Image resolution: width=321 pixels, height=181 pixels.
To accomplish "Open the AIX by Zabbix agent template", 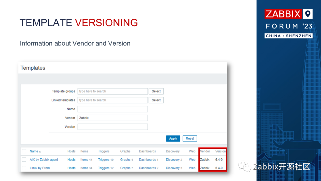I will (x=44, y=160).
